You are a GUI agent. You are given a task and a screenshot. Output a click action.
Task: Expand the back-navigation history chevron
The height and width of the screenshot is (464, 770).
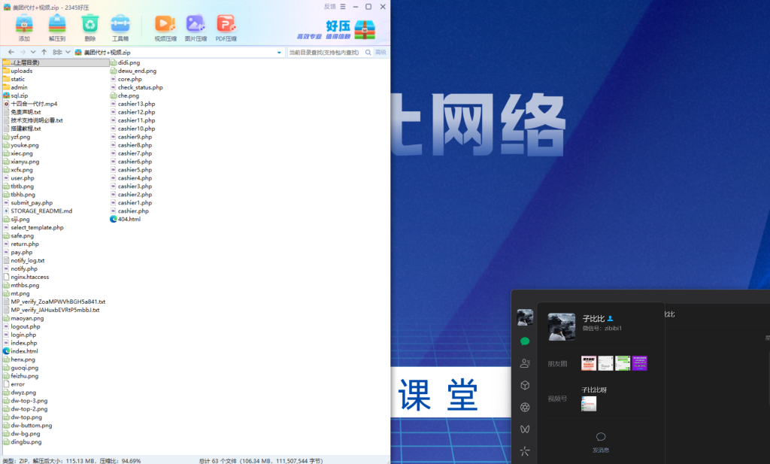coord(33,53)
